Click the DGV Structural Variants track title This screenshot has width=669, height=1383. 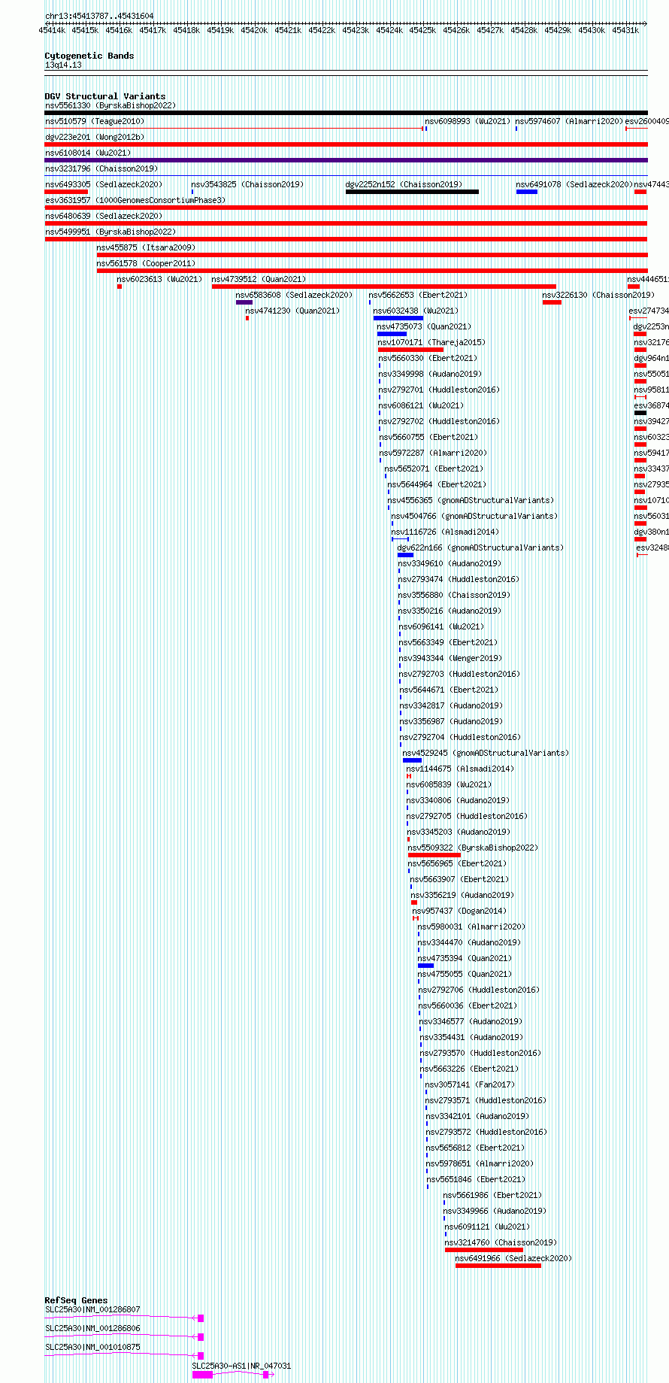105,96
